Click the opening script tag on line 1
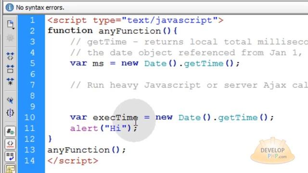The image size is (308, 173). click(x=135, y=20)
